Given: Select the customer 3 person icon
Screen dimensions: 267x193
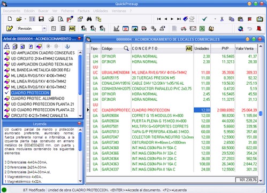Looking at the screenshot, I should [x=102, y=28].
